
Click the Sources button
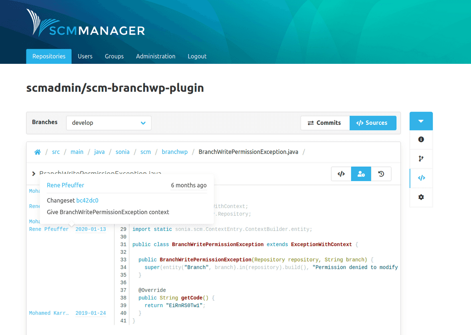click(373, 123)
